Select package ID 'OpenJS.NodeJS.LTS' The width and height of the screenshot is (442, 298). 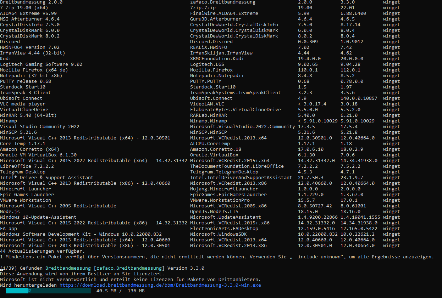pyautogui.click(x=214, y=212)
